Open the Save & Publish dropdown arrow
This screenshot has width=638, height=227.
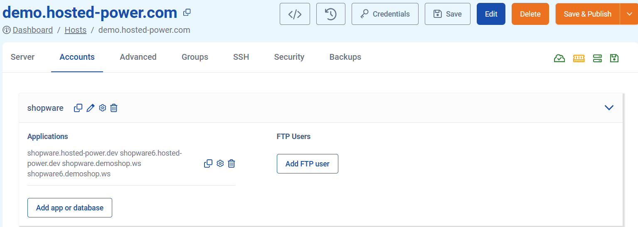628,14
